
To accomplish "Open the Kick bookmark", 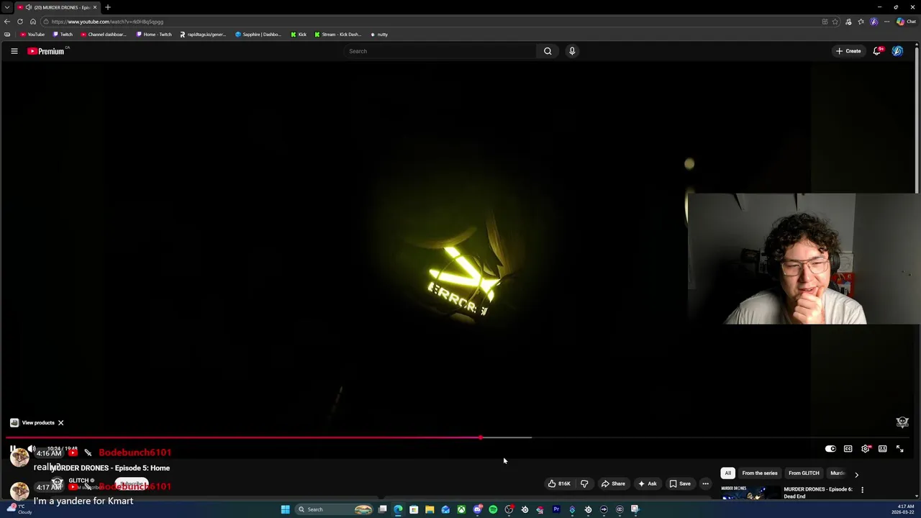I will (299, 35).
